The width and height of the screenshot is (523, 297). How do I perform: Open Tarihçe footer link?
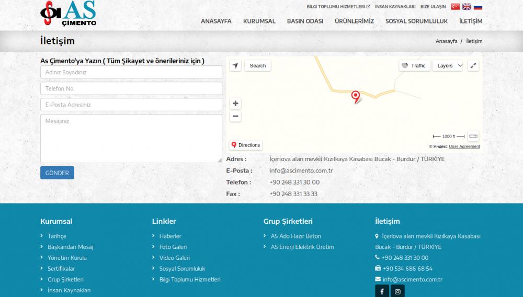coord(56,236)
